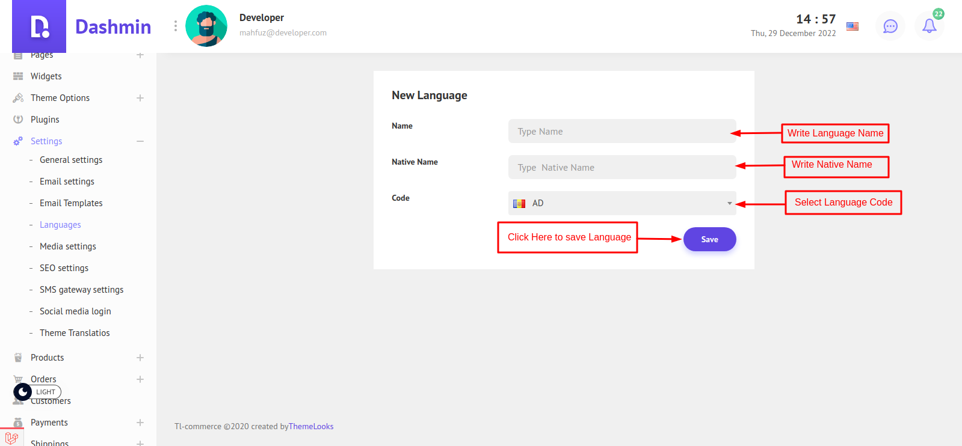The image size is (962, 446).
Task: Expand the Products submenu
Action: point(140,358)
